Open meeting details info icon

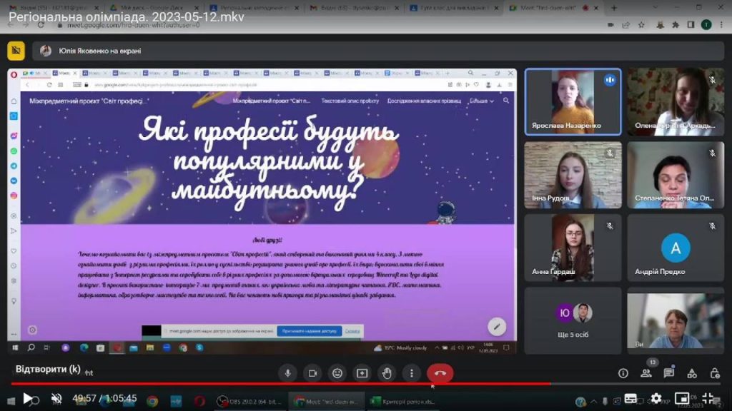pos(623,373)
